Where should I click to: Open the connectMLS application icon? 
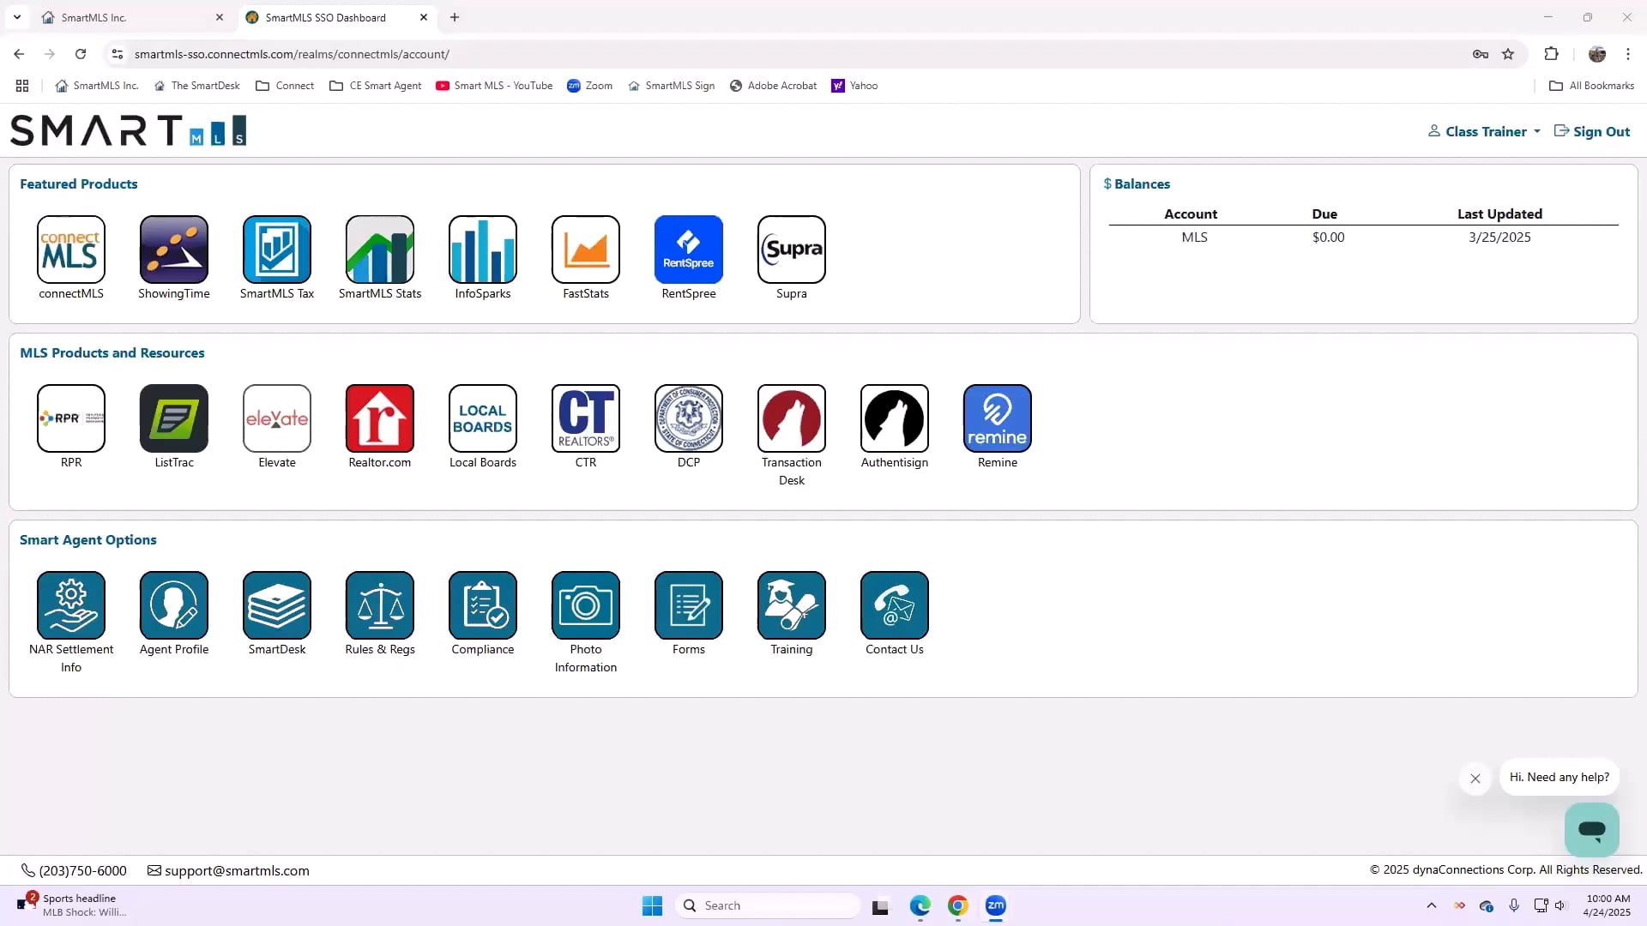point(70,250)
